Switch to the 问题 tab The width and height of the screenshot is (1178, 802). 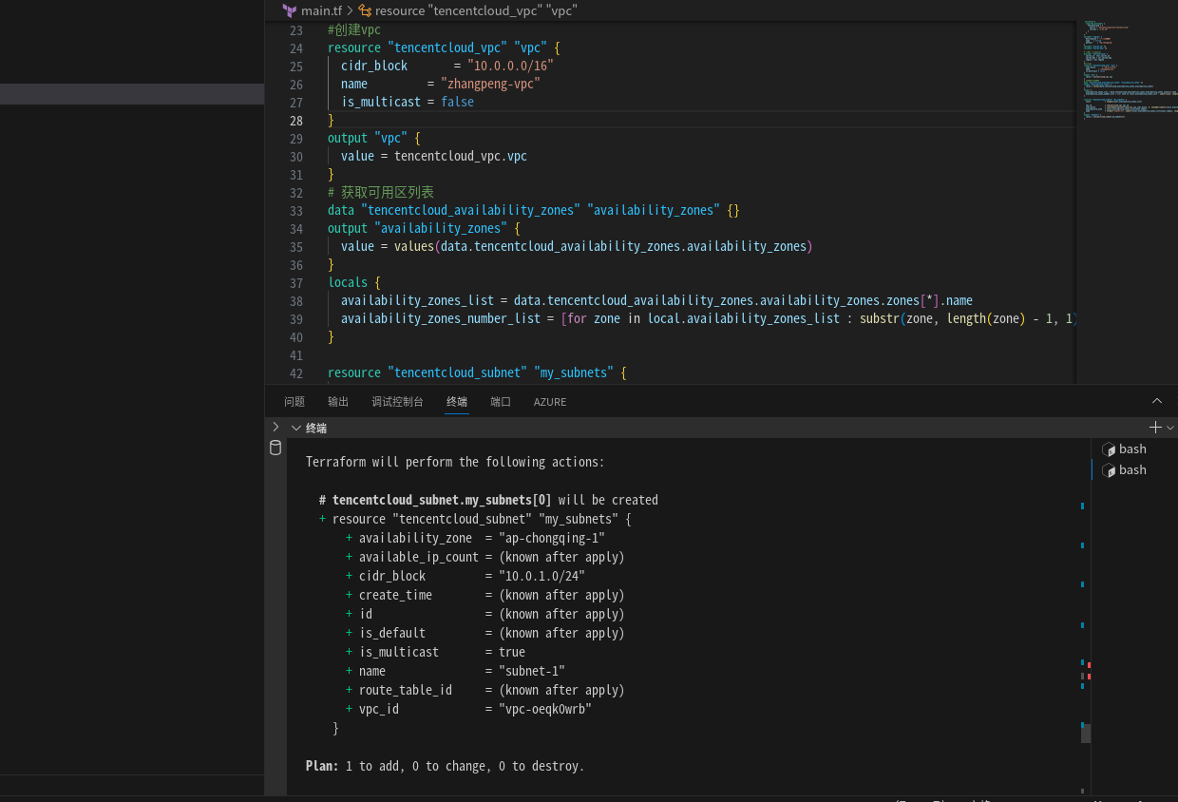click(294, 402)
